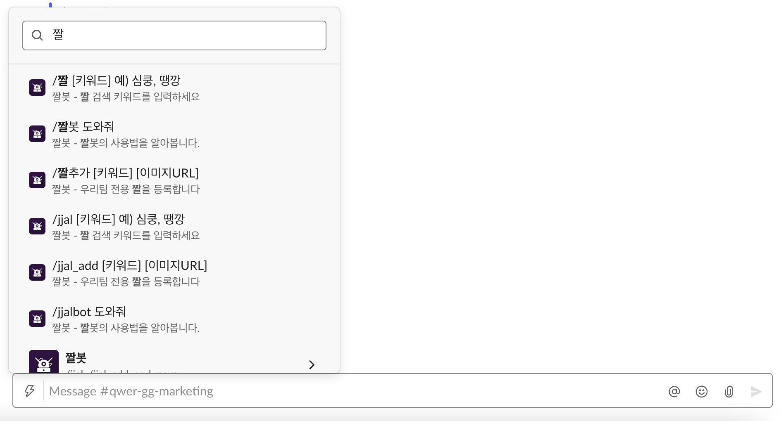
Task: Select the /짤봇 도와줘 suggestion
Action: (124, 134)
